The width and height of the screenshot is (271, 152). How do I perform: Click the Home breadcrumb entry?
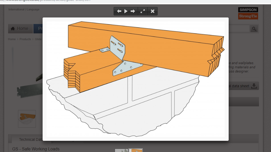pyautogui.click(x=12, y=39)
